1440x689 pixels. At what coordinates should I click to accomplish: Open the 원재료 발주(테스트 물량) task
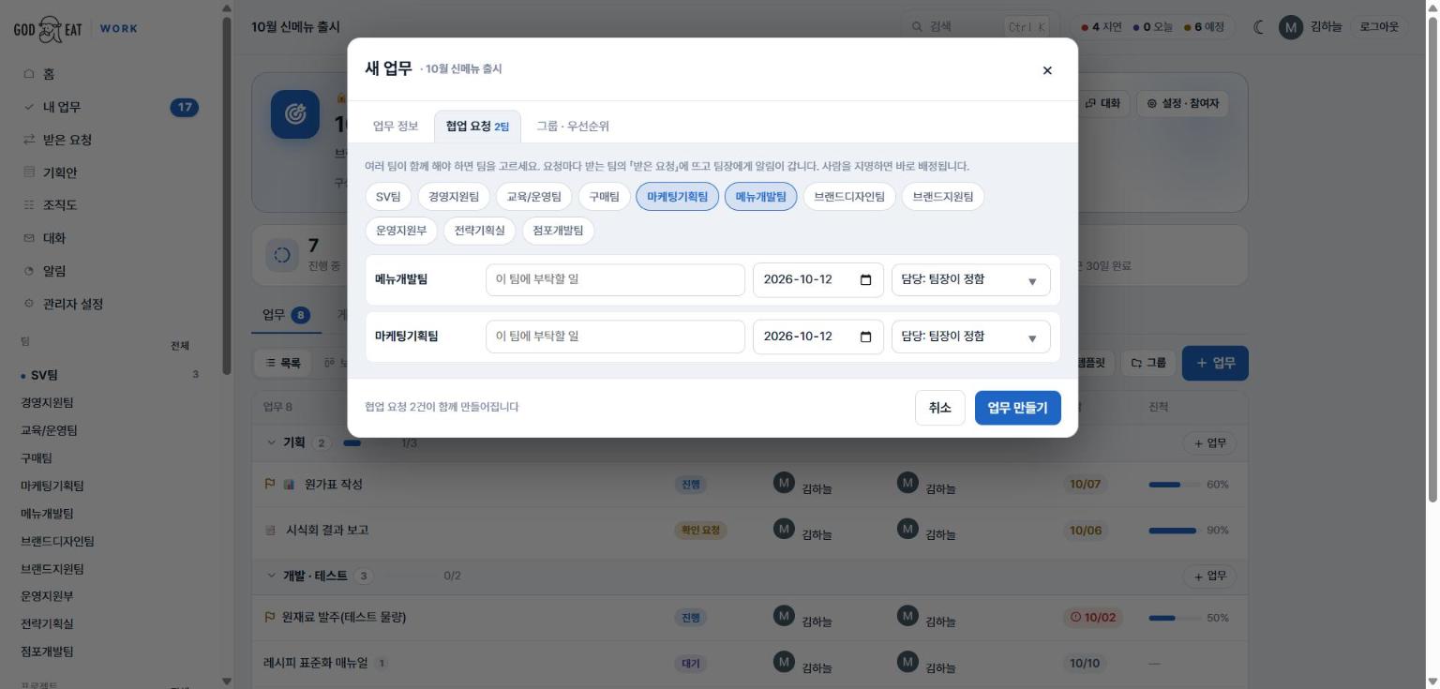click(x=343, y=618)
